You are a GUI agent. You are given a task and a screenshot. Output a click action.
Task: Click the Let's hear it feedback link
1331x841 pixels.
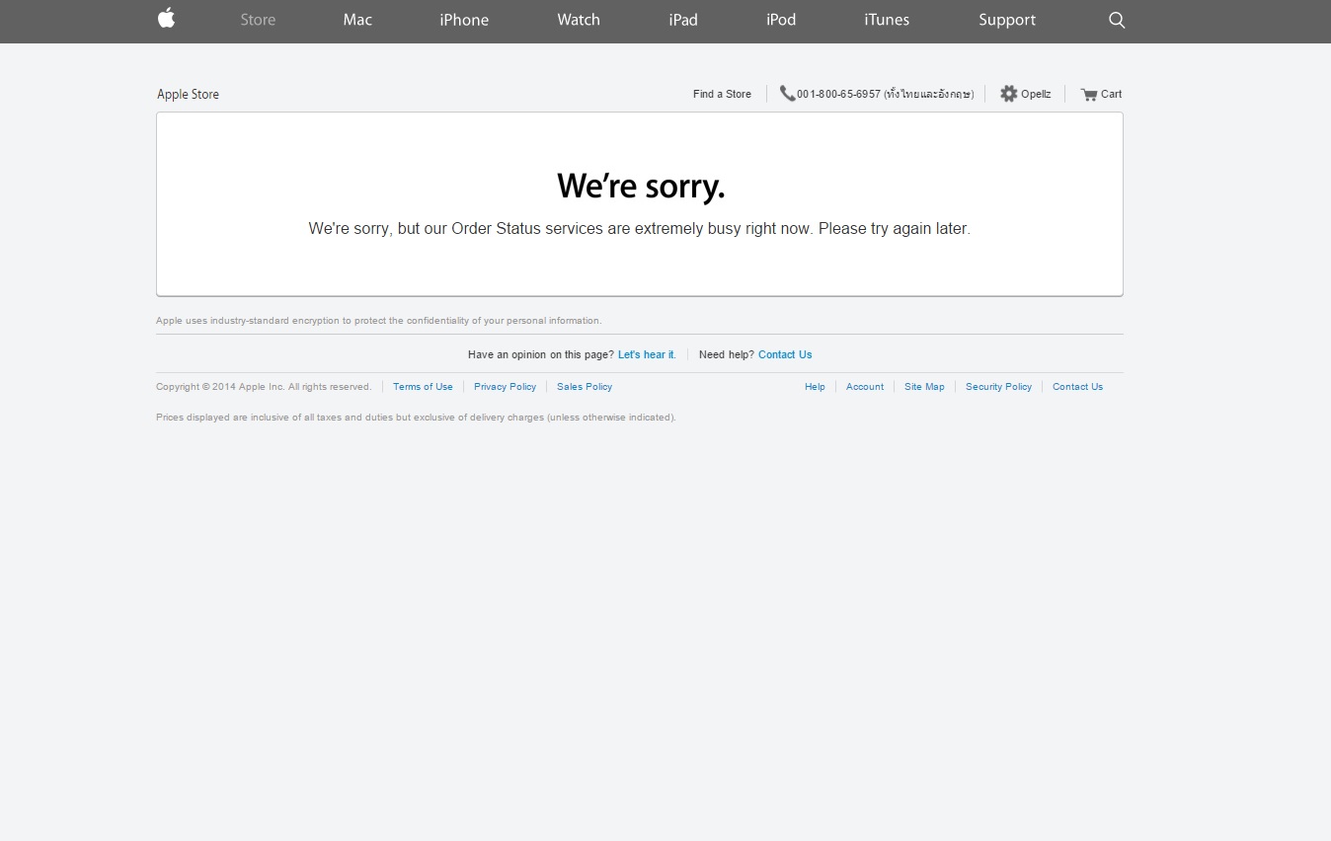tap(647, 355)
